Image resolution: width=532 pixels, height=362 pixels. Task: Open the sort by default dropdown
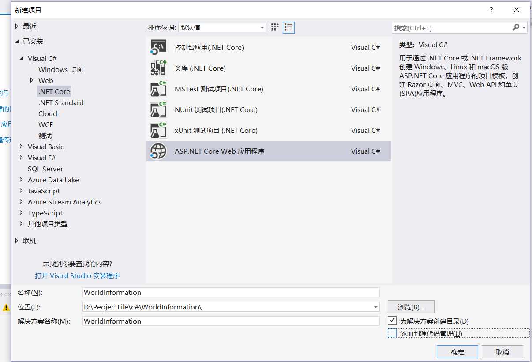pos(222,27)
